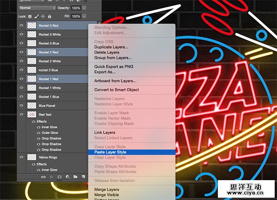Open the Normal blend mode dropdown
Viewport: 277px width, 200px height.
coord(37,8)
